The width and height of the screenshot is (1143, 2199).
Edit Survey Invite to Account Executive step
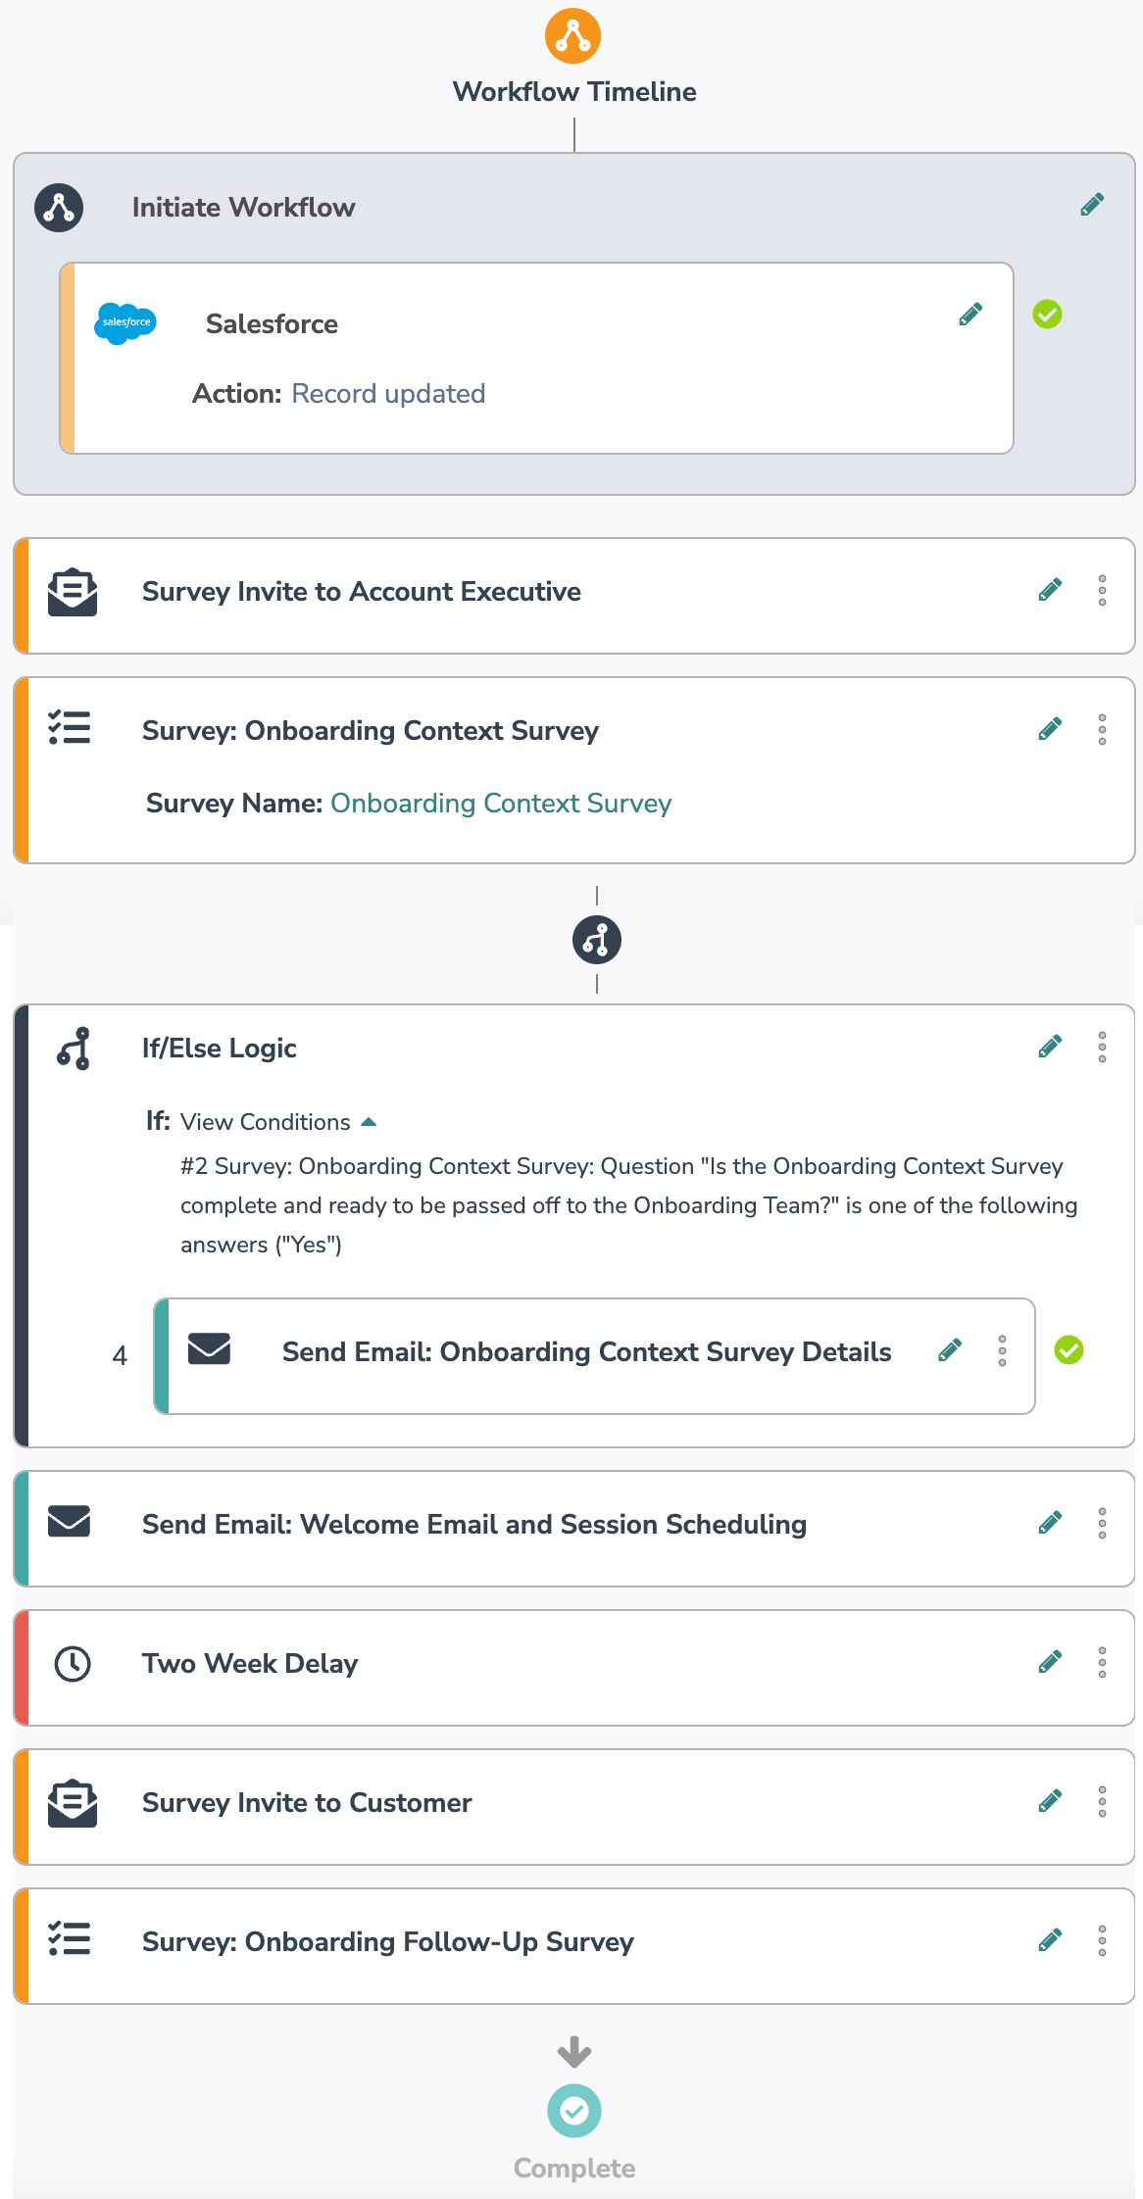(x=1050, y=590)
